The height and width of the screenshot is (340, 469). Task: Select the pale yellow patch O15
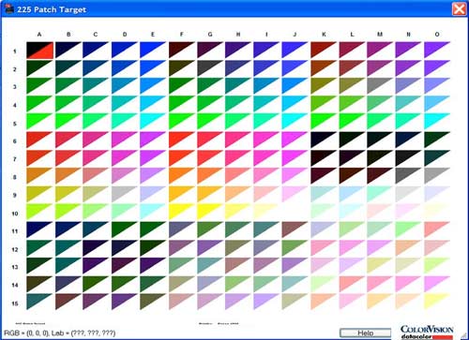click(x=437, y=302)
